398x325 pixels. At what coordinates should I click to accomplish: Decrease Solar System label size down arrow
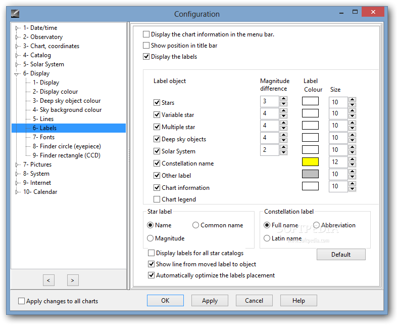tap(352, 153)
